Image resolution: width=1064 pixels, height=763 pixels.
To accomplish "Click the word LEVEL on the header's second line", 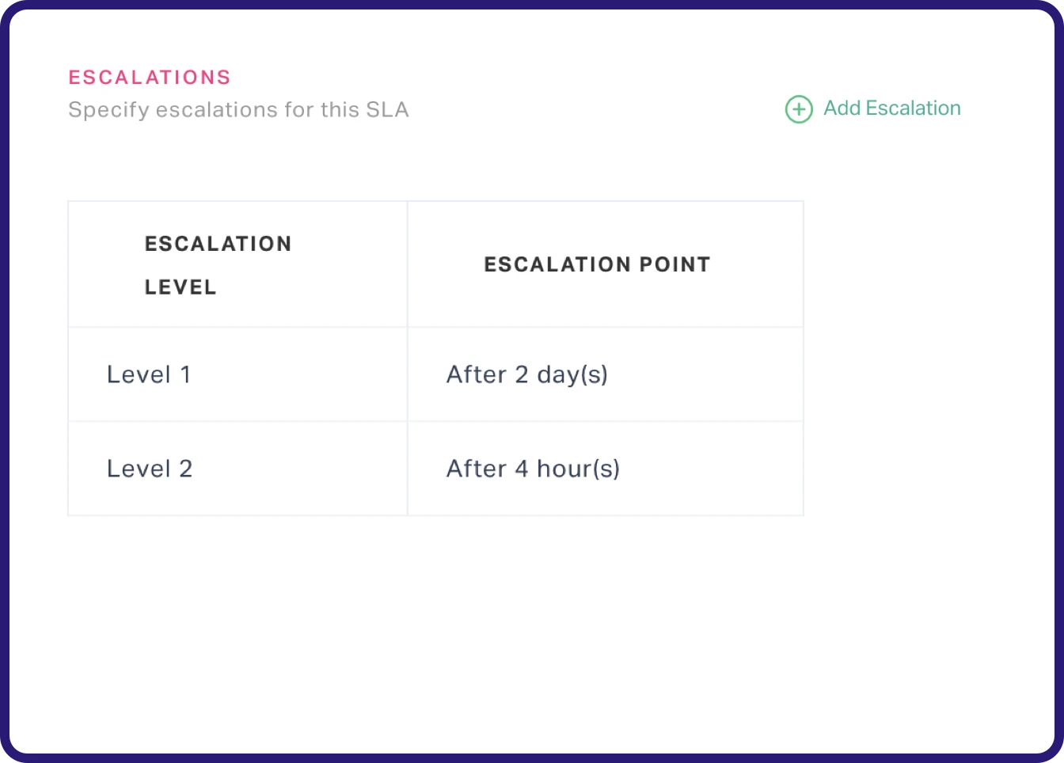I will [180, 287].
